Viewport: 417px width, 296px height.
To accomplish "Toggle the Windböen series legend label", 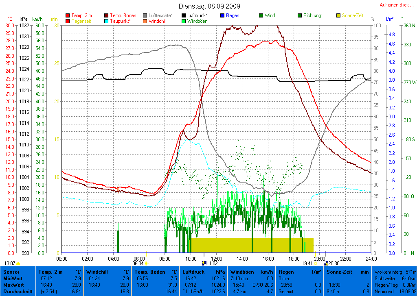I will tap(197, 21).
